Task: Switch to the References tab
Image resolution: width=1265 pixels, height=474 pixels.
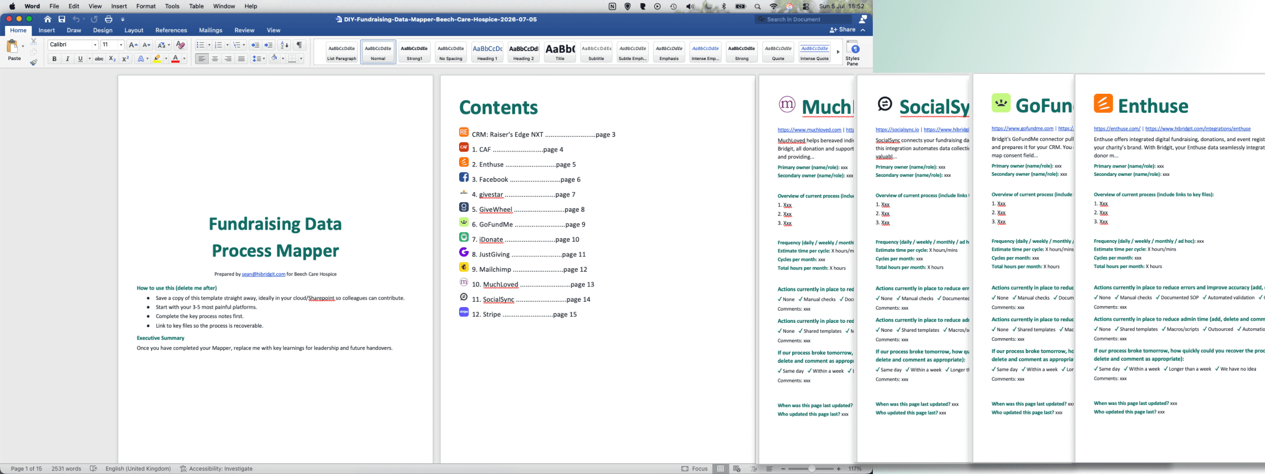Action: point(171,30)
